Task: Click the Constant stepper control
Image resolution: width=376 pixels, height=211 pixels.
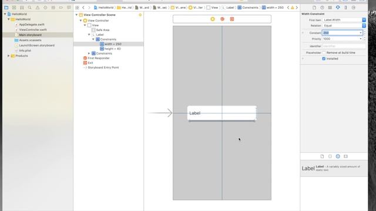Action: (365, 33)
